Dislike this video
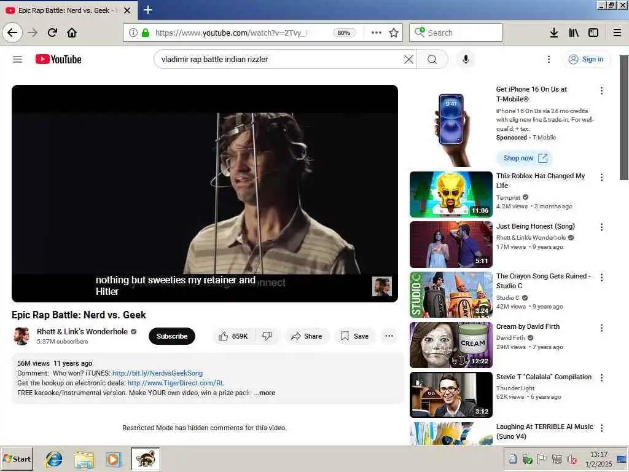 [267, 336]
